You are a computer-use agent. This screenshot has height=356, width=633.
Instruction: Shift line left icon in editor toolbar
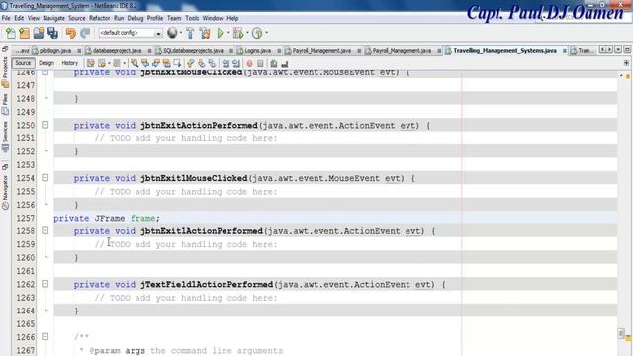coord(226,63)
